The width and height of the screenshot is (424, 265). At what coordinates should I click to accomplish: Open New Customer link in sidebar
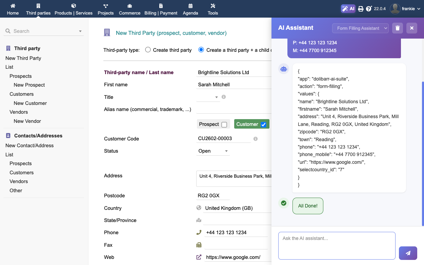coord(30,103)
